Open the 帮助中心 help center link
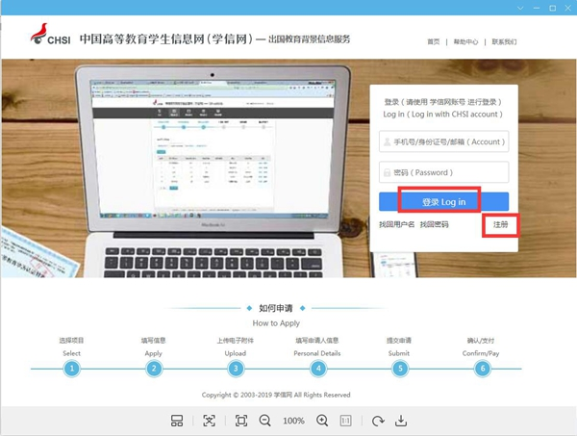Image resolution: width=577 pixels, height=436 pixels. [465, 41]
